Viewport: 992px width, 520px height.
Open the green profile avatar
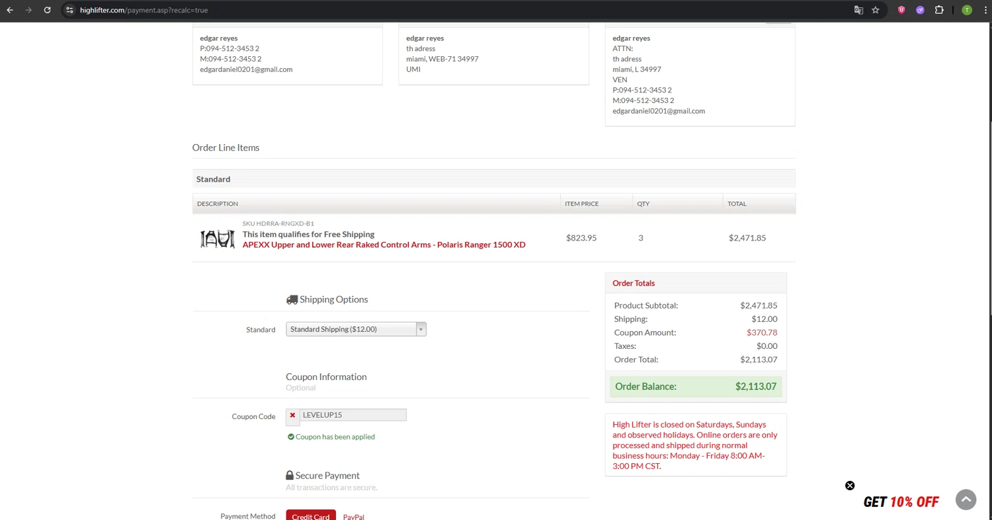click(967, 10)
